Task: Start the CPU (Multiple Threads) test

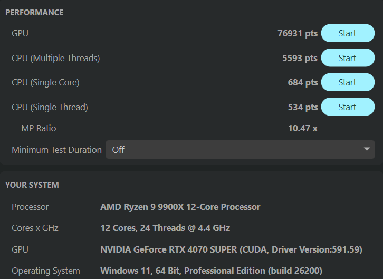Action: (347, 58)
